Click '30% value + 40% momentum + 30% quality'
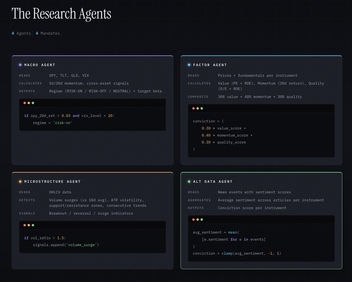This screenshot has width=352, height=282. tap(260, 97)
